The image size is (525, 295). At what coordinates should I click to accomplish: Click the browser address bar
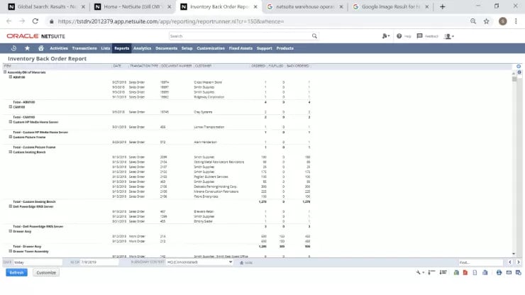(x=258, y=21)
